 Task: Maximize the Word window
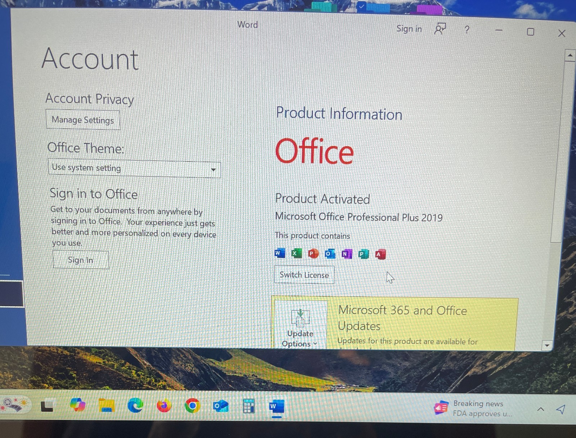[x=530, y=32]
